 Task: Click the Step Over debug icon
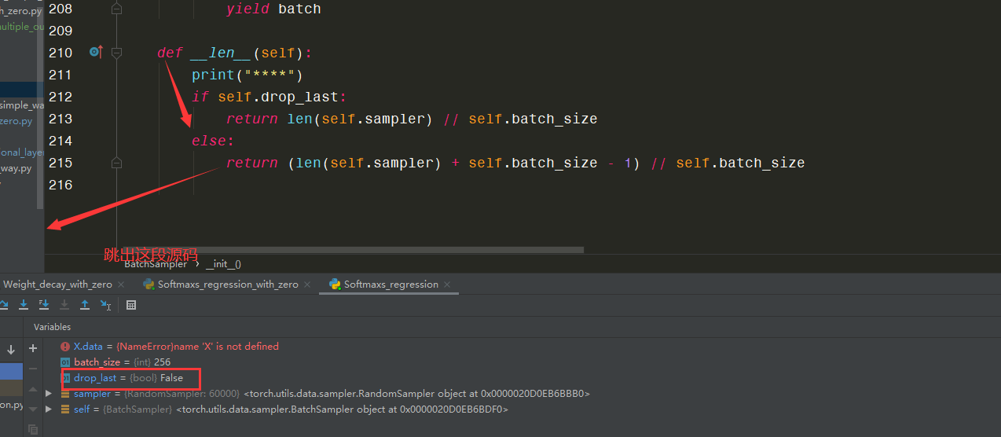pos(4,305)
